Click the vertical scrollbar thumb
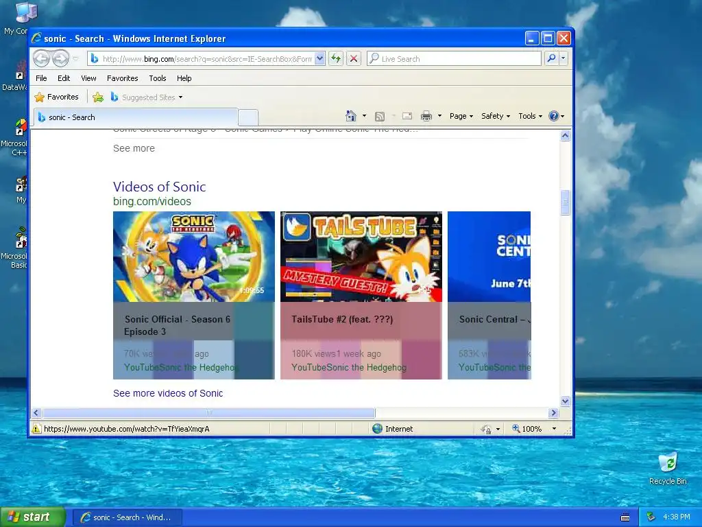Image resolution: width=702 pixels, height=527 pixels. (565, 202)
